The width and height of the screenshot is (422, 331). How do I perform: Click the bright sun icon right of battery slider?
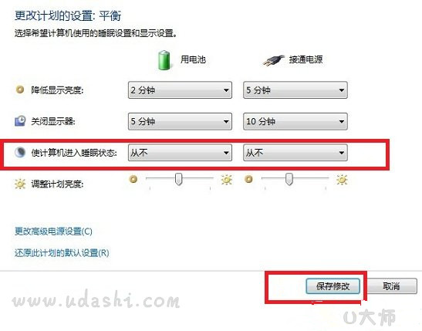227,180
